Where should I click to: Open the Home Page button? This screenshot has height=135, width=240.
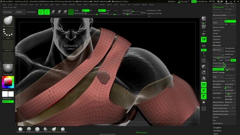point(7,12)
